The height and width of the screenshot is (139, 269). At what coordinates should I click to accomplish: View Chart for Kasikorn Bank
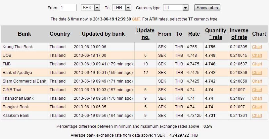(257, 116)
